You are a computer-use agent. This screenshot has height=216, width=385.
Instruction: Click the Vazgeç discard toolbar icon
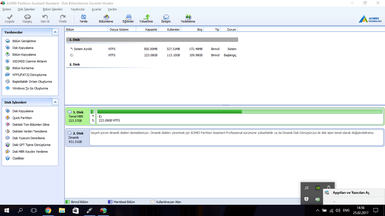click(27, 17)
